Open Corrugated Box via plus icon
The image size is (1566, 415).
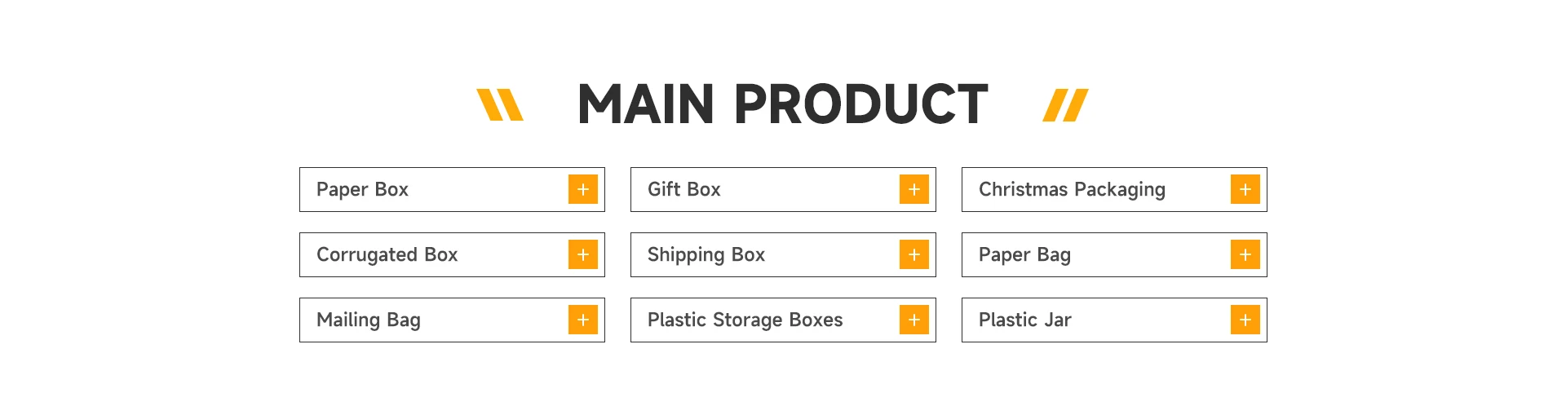pos(583,254)
